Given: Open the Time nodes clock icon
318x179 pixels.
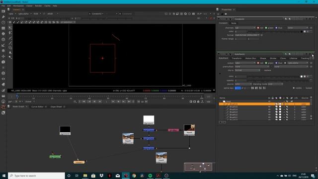Looking at the screenshot, I should tap(3, 22).
